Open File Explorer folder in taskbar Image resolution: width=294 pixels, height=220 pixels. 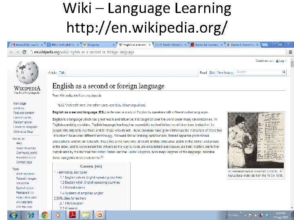86,216
